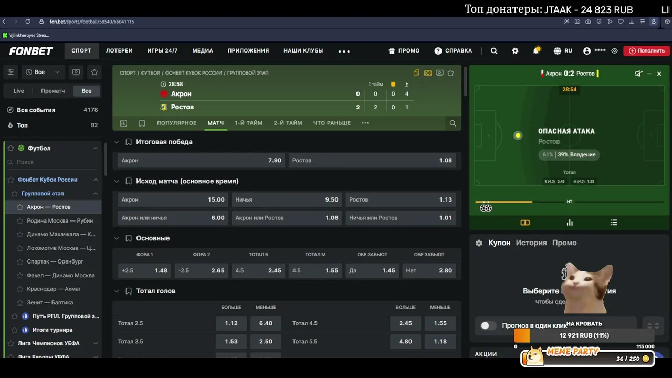Image resolution: width=672 pixels, height=378 pixels.
Task: Collapse the Тотал голов section
Action: pyautogui.click(x=117, y=291)
